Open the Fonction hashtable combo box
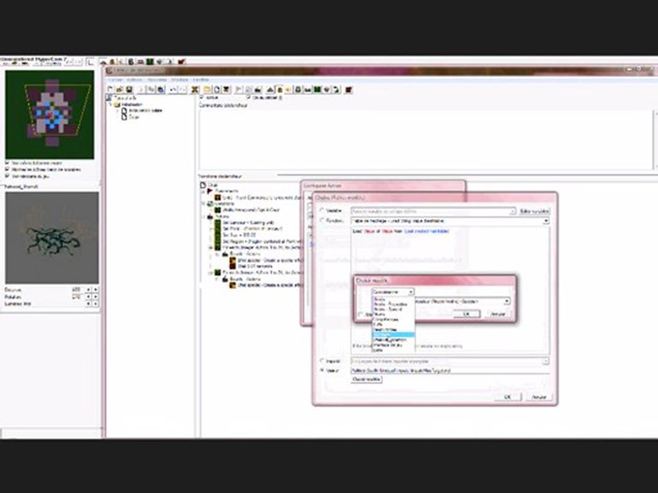658x493 pixels. 450,220
